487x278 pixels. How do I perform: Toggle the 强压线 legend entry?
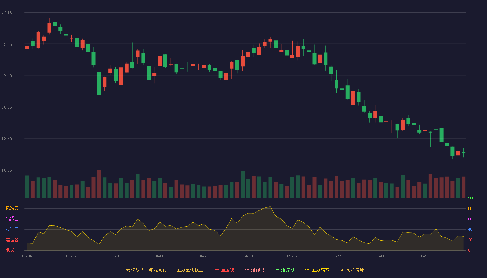(224, 270)
